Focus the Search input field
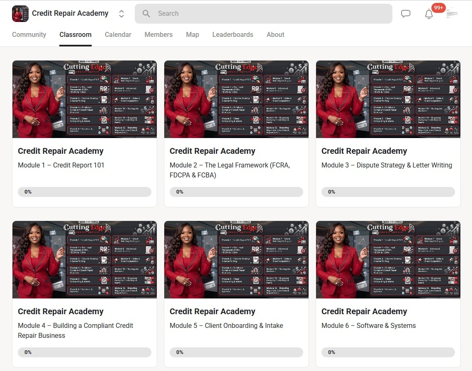 pos(263,14)
